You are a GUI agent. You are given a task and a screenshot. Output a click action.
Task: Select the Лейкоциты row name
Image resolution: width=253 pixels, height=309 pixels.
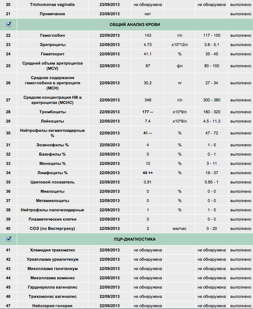tap(53, 121)
